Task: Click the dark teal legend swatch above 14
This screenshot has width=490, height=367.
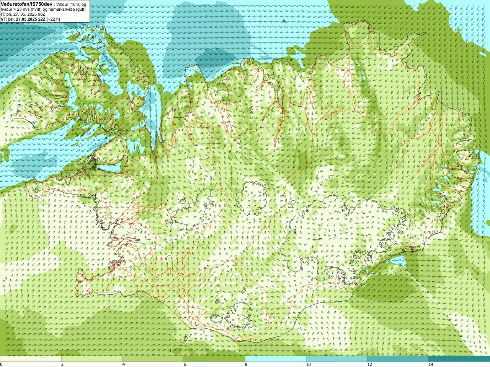Action: (459, 359)
